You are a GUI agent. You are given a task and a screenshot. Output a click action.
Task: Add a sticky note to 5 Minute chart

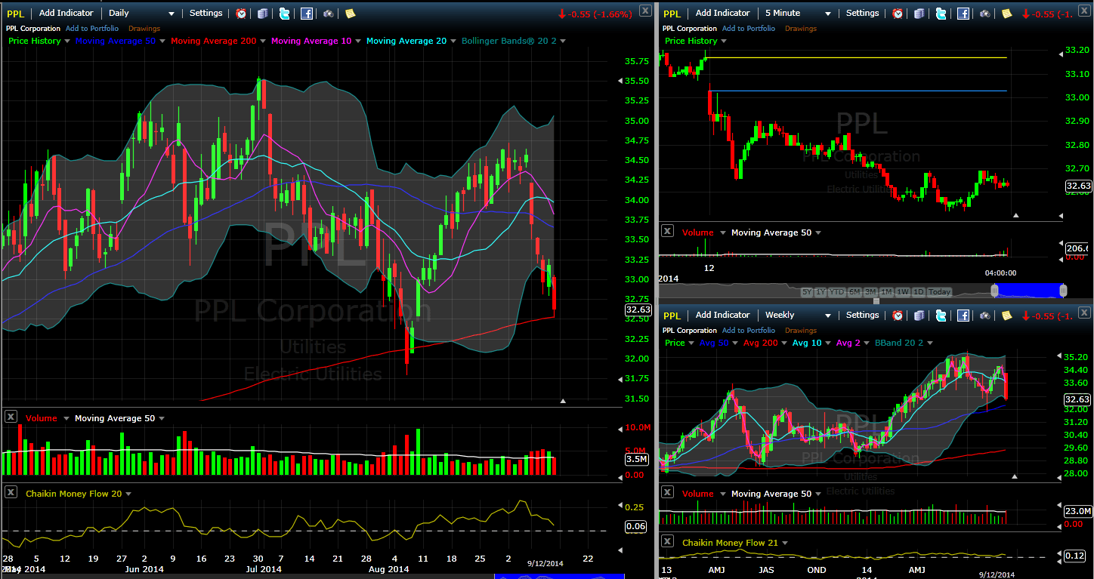(1006, 13)
